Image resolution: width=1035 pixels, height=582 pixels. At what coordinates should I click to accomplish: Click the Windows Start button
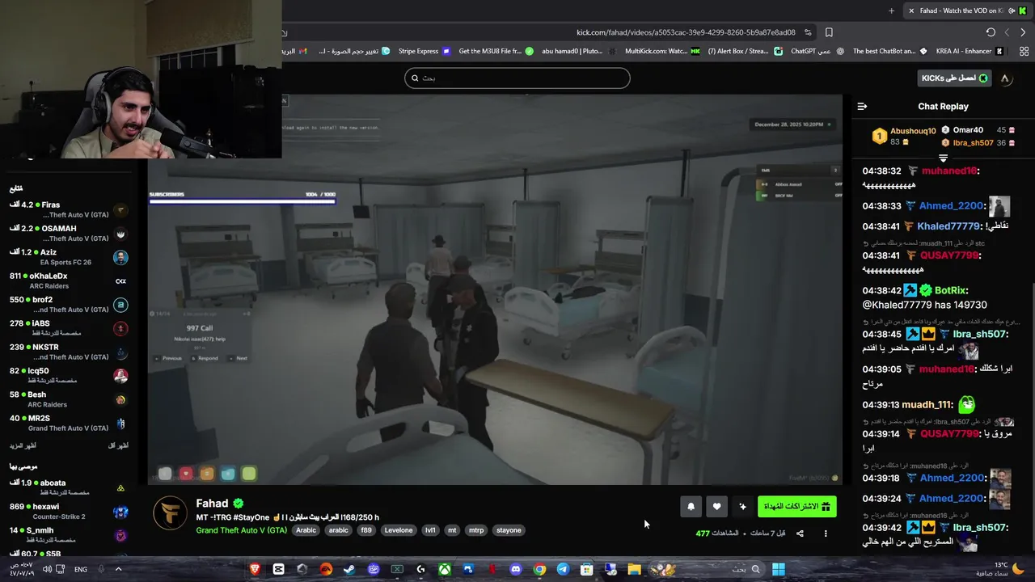[778, 569]
